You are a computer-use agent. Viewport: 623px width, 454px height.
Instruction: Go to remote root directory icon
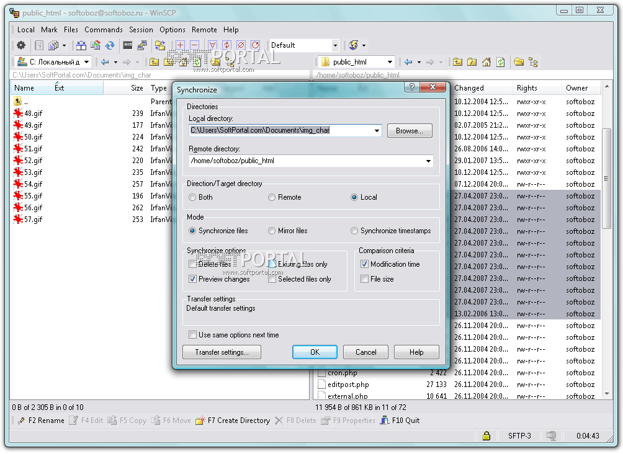click(x=472, y=62)
